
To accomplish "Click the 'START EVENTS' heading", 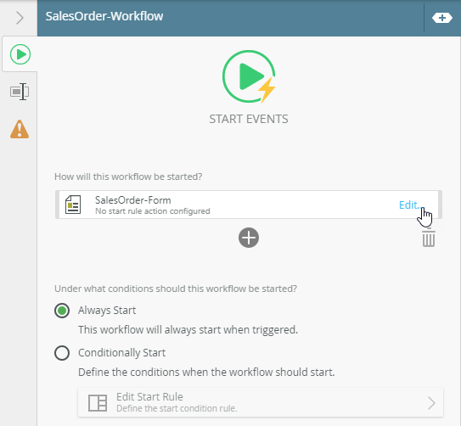I will pos(249,119).
